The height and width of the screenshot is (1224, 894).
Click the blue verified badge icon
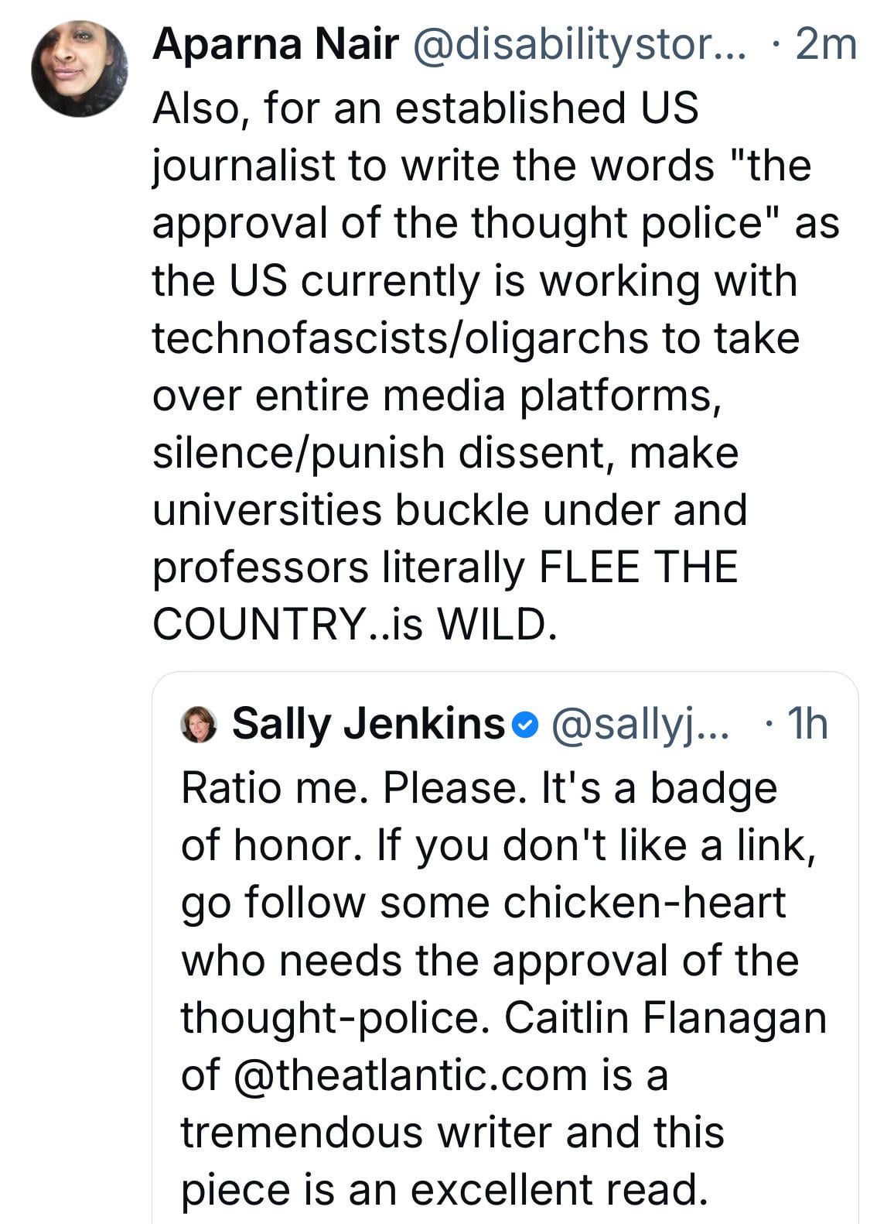(x=526, y=725)
